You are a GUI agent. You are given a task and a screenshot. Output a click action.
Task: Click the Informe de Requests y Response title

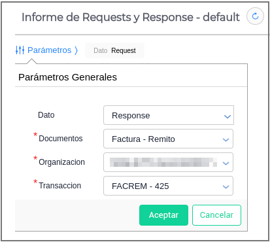[131, 17]
